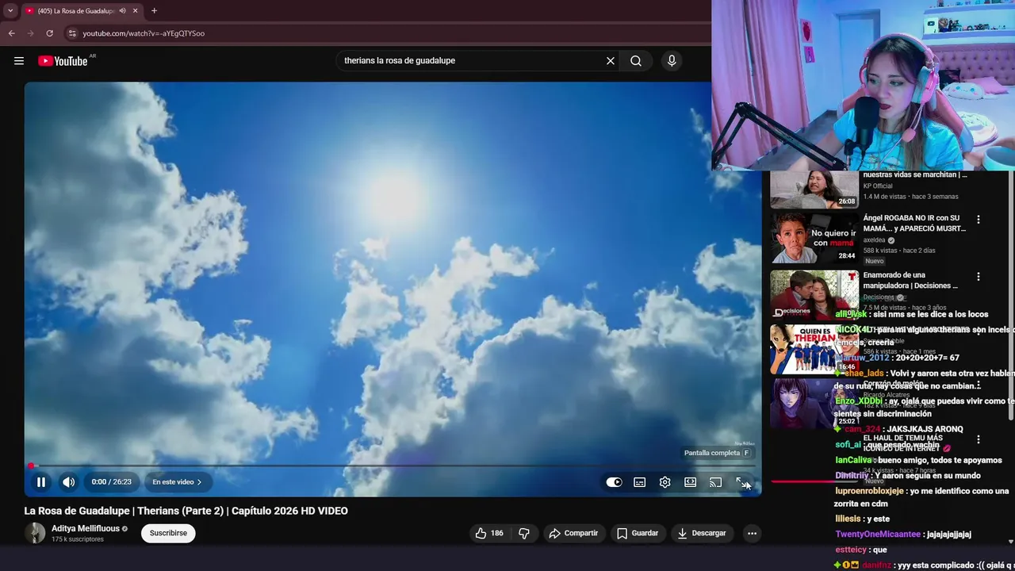This screenshot has width=1015, height=571.
Task: Go to the YouTube home logo
Action: [x=63, y=61]
